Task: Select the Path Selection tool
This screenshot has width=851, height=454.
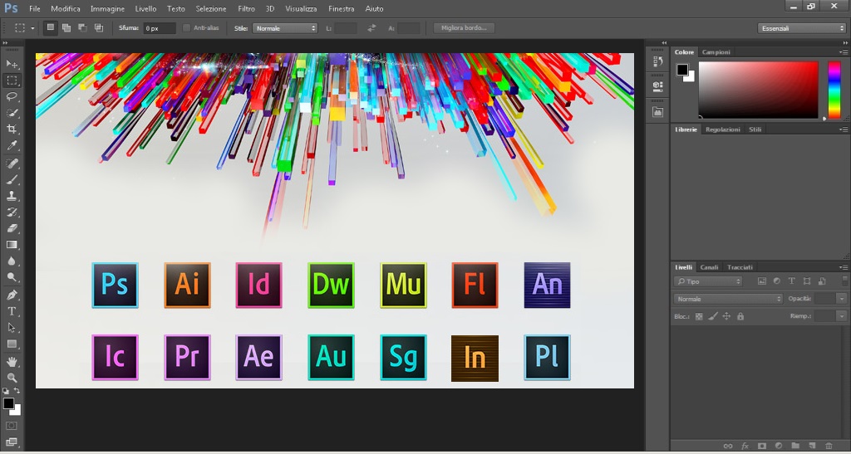Action: tap(12, 328)
